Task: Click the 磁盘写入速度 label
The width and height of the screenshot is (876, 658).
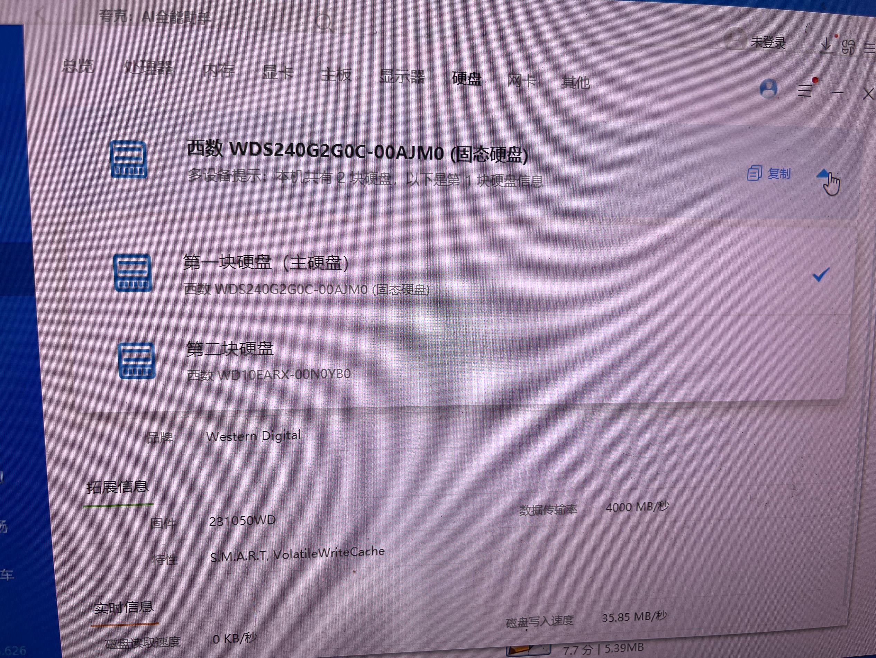Action: pos(539,621)
